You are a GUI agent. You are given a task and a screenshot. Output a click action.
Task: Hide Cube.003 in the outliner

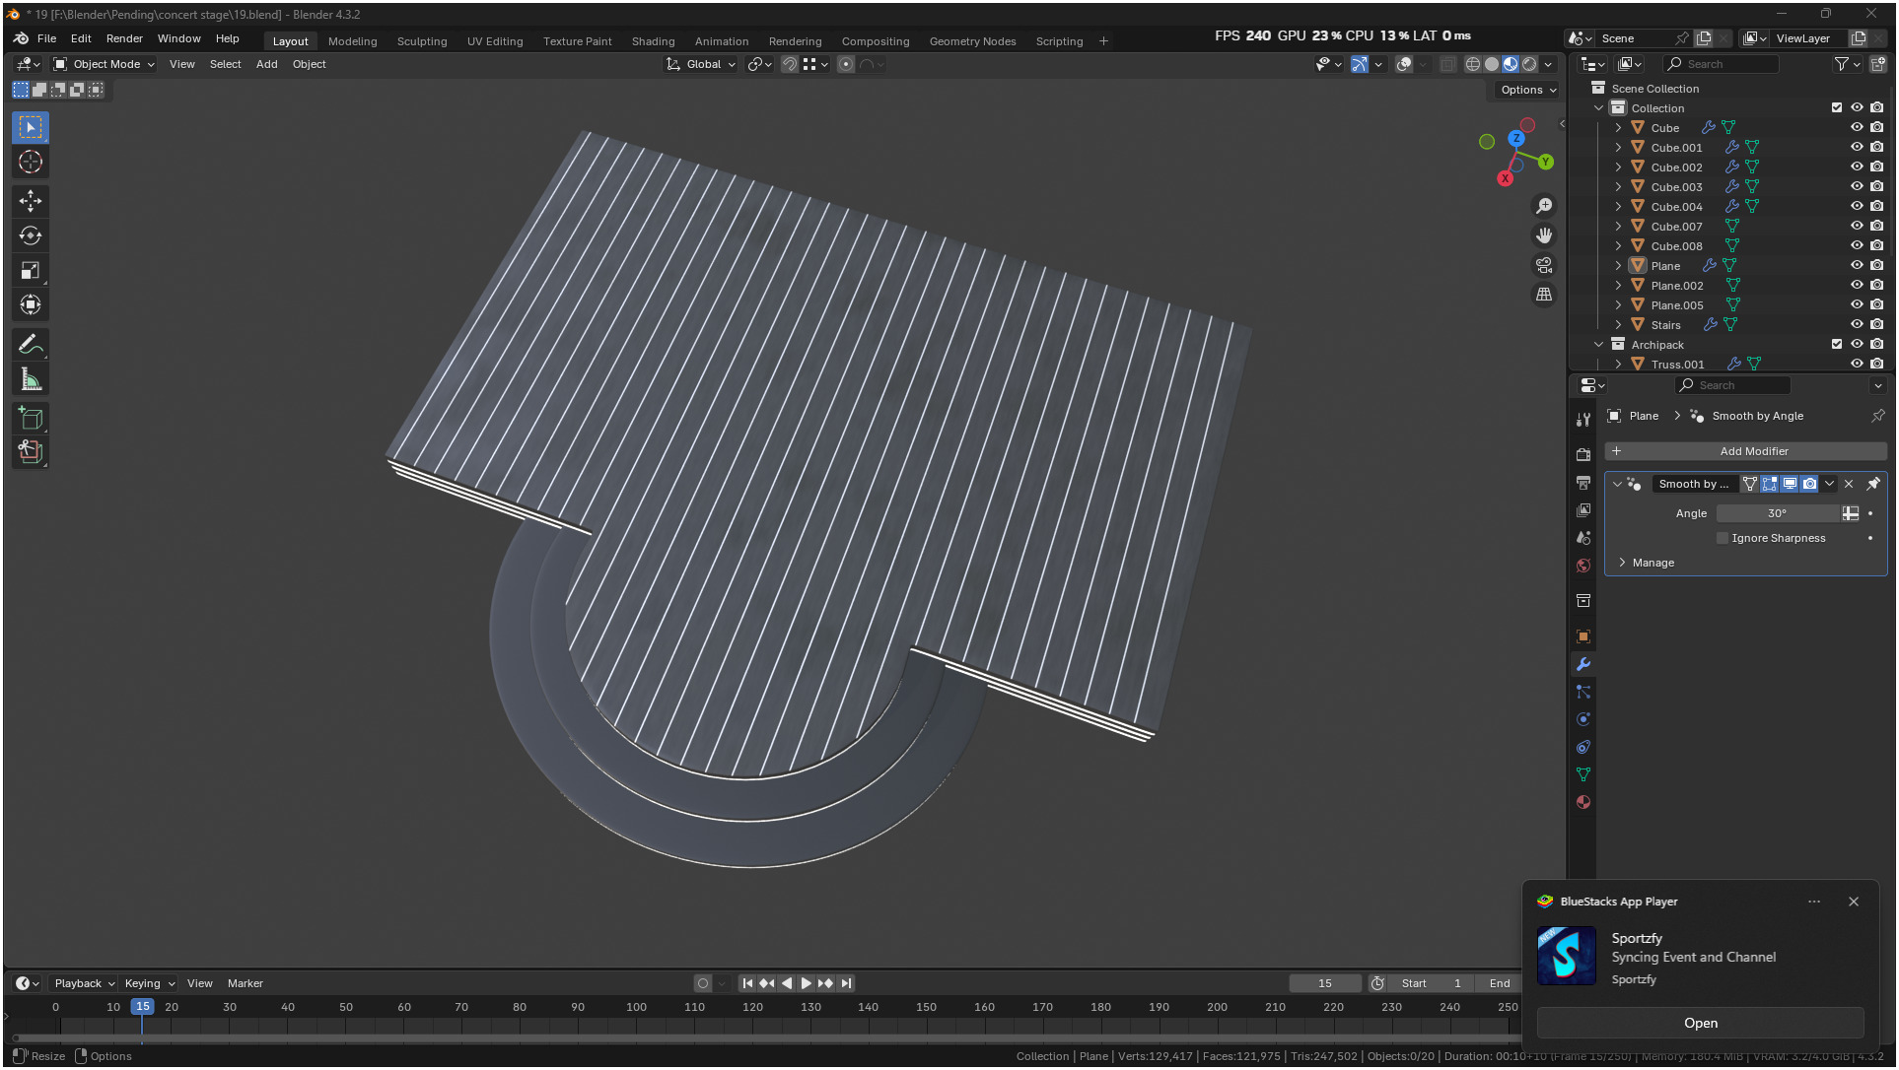[x=1857, y=186]
